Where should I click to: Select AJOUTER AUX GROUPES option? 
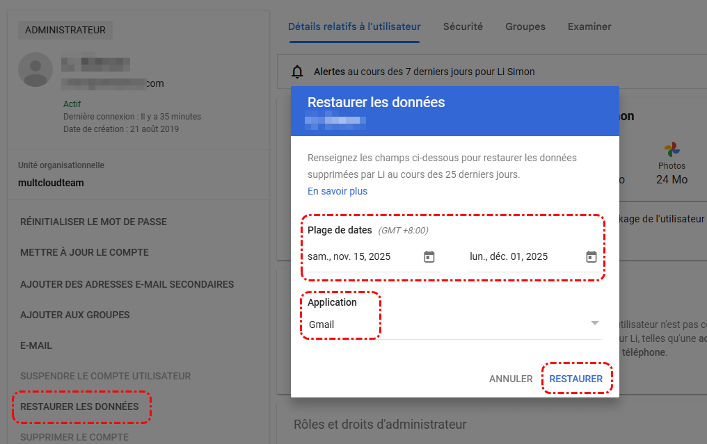click(75, 315)
